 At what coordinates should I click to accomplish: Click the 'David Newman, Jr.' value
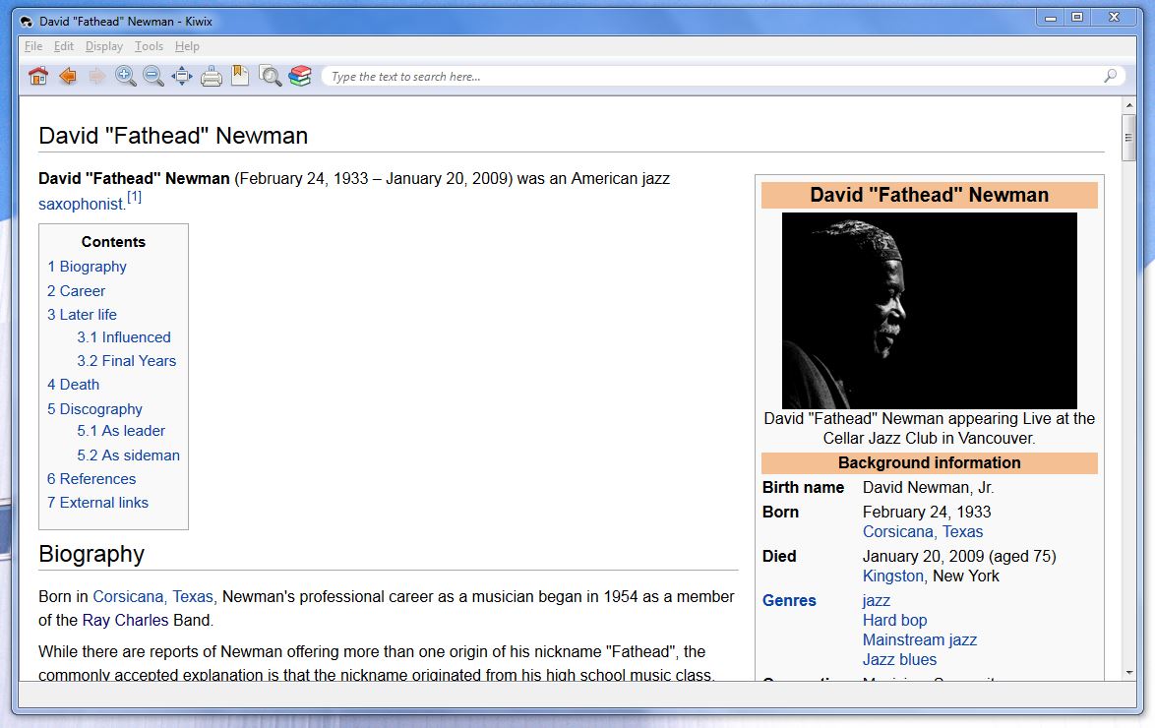coord(928,488)
